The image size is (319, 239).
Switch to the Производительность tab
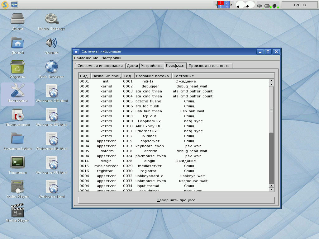pos(209,66)
